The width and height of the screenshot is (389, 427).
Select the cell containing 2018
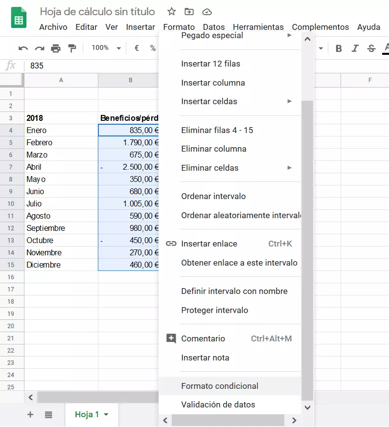point(61,118)
